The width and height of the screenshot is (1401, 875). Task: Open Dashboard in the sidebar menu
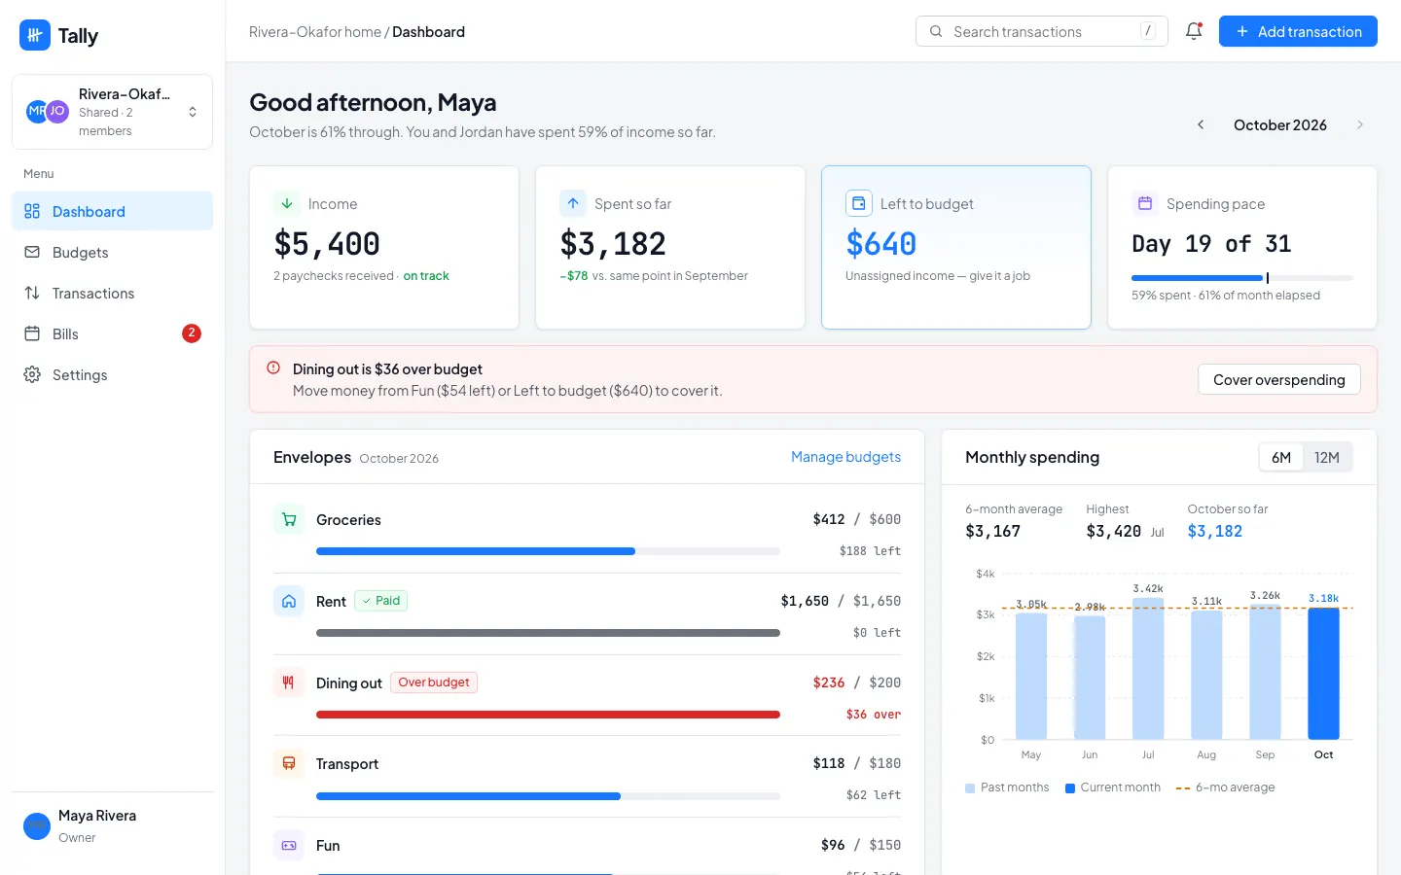point(112,211)
